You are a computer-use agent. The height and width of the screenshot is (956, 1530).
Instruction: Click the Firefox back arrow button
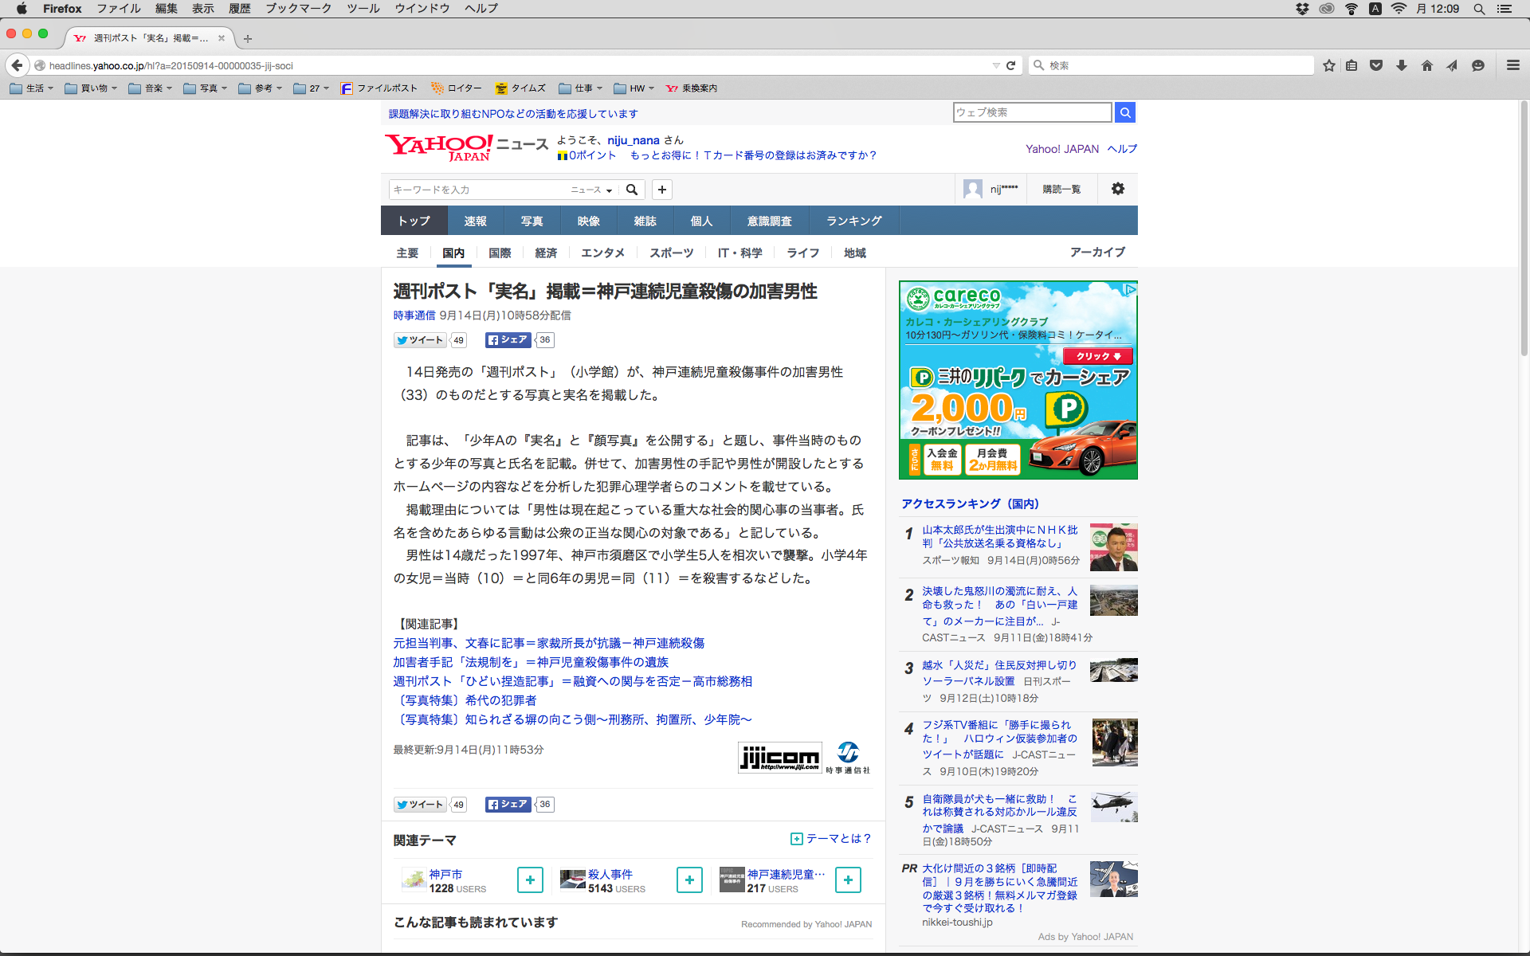[x=17, y=65]
